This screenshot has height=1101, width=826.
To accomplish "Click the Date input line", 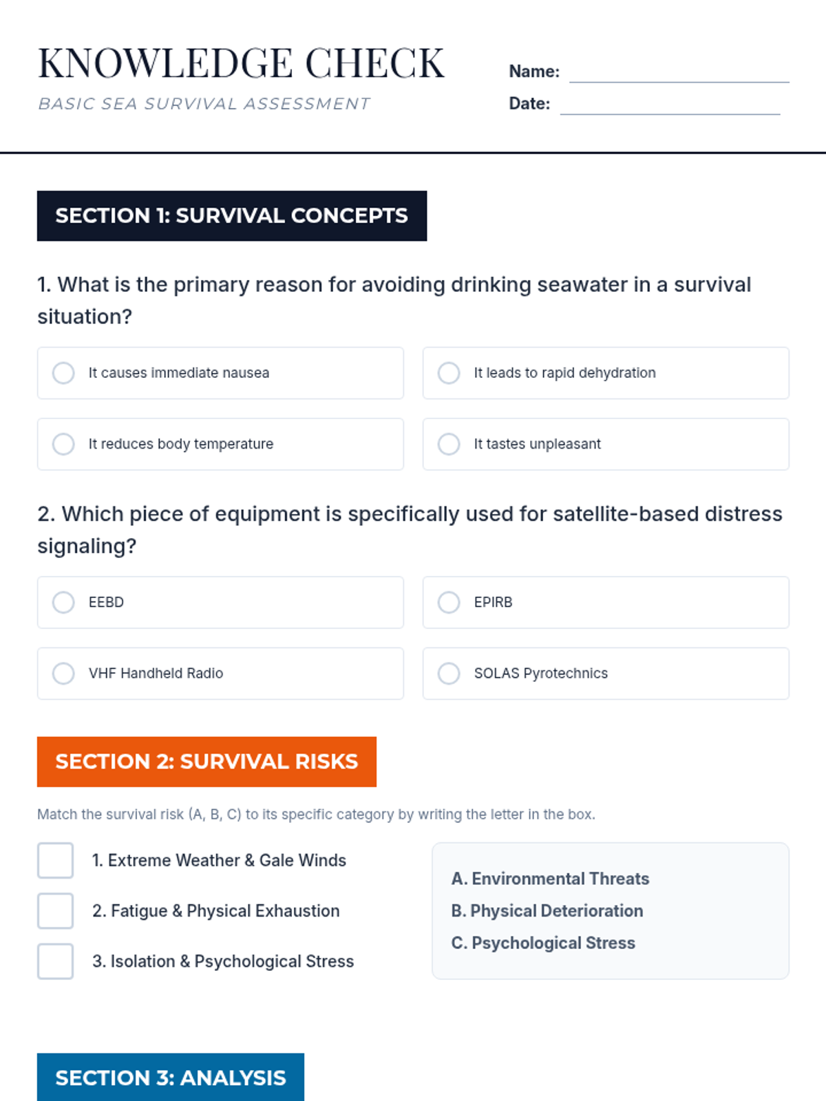I will (x=670, y=104).
